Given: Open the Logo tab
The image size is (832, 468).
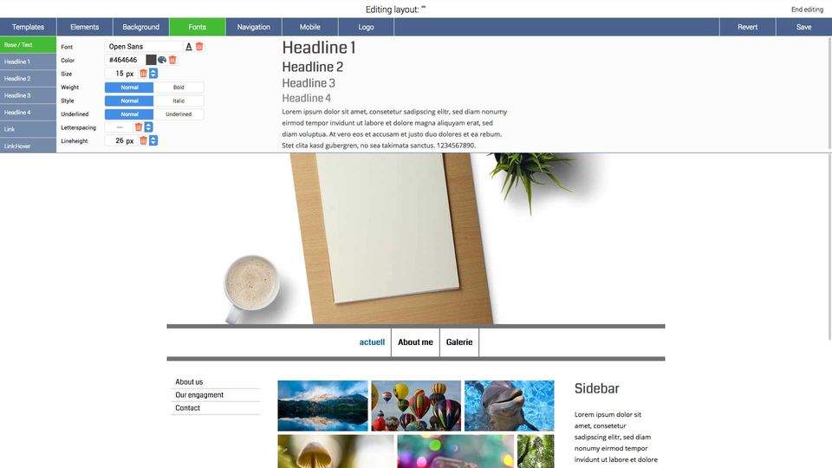Looking at the screenshot, I should (366, 27).
